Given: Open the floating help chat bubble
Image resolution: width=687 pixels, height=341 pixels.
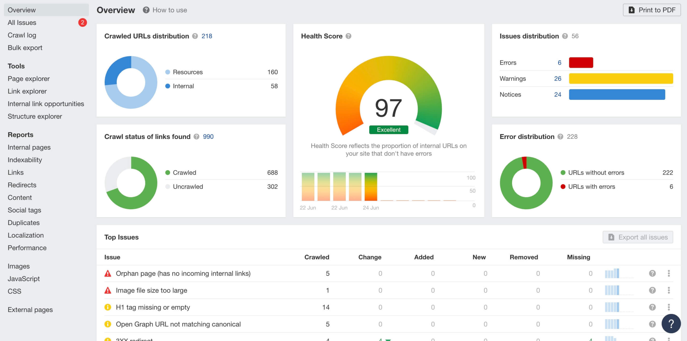Looking at the screenshot, I should 671,324.
